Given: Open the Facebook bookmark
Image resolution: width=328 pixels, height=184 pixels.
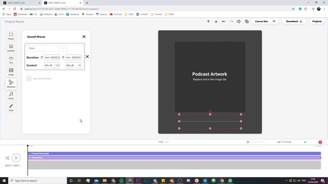Looking at the screenshot, I should tap(73, 14).
